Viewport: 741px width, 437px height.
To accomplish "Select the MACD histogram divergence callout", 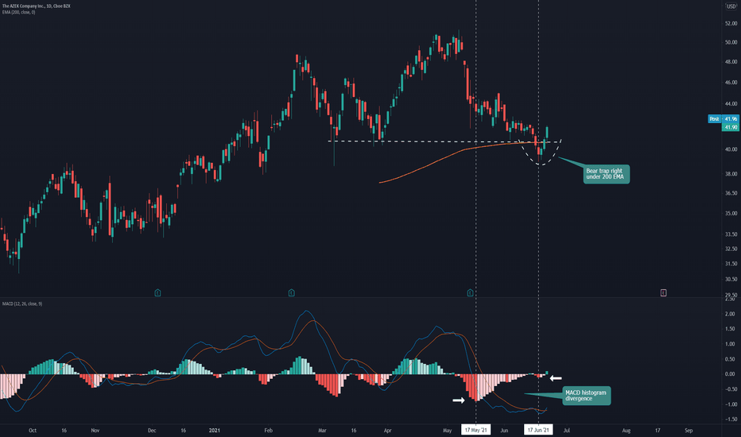I will (x=587, y=396).
